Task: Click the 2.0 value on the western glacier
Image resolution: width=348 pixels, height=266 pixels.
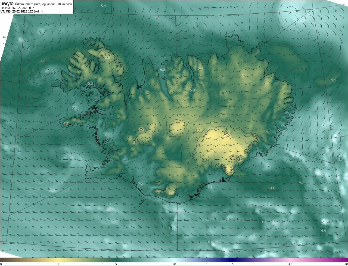Action: (x=141, y=130)
